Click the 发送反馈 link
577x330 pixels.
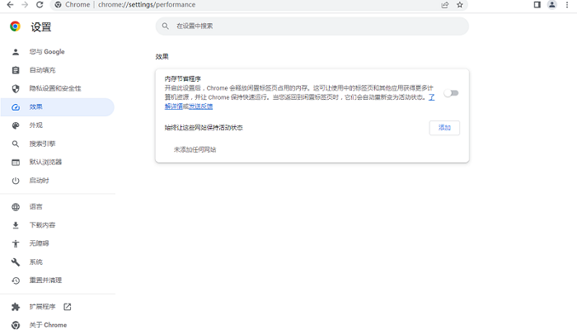point(200,106)
